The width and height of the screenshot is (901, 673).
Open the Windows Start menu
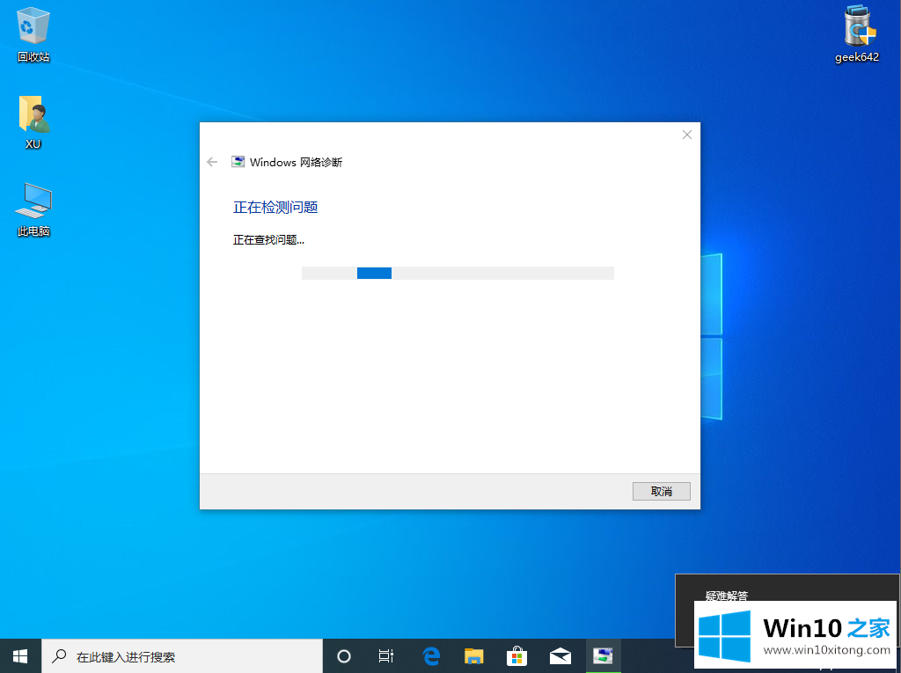(20, 655)
